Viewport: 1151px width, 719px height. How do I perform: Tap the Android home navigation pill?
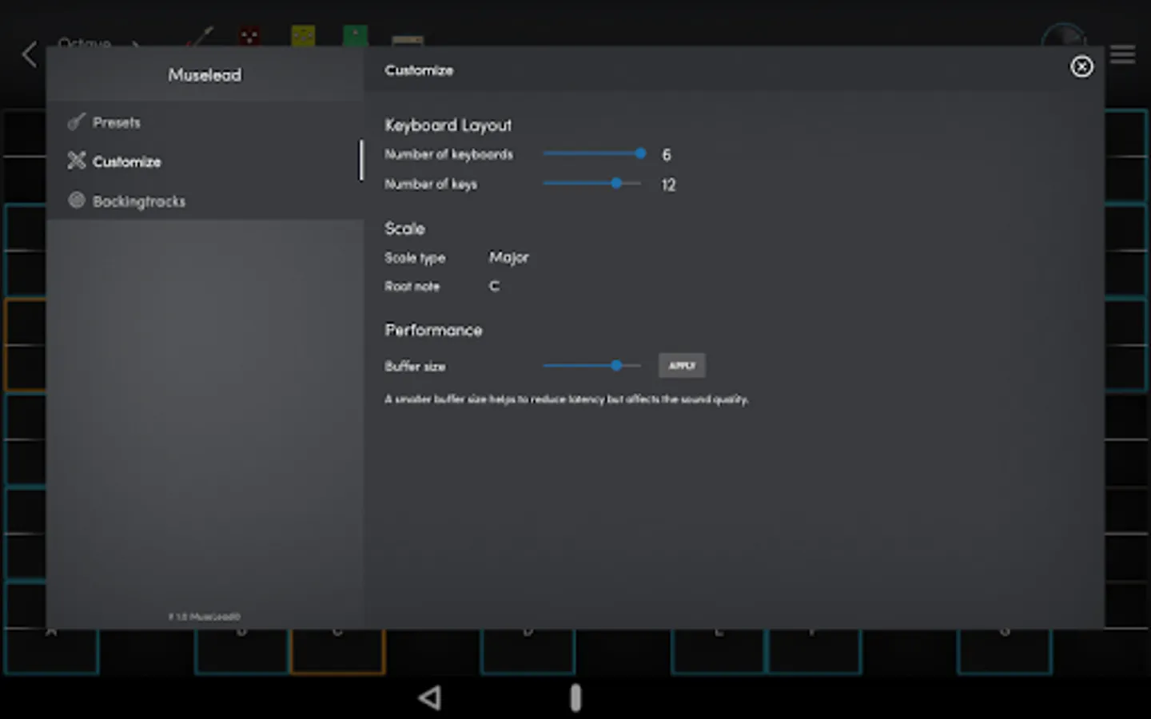[x=575, y=697]
